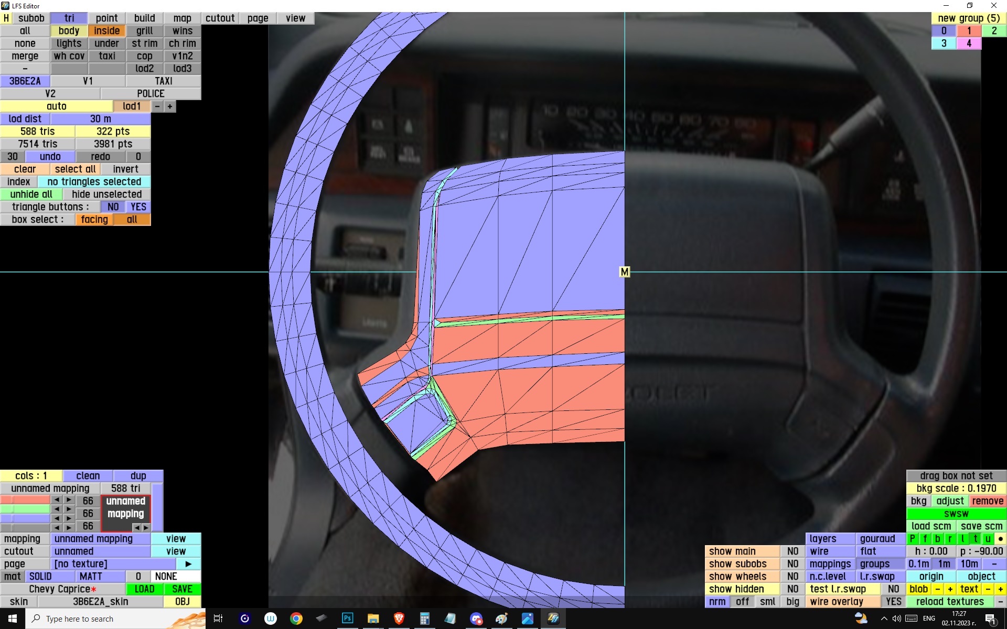Click green color channel left arrow

[57, 509]
